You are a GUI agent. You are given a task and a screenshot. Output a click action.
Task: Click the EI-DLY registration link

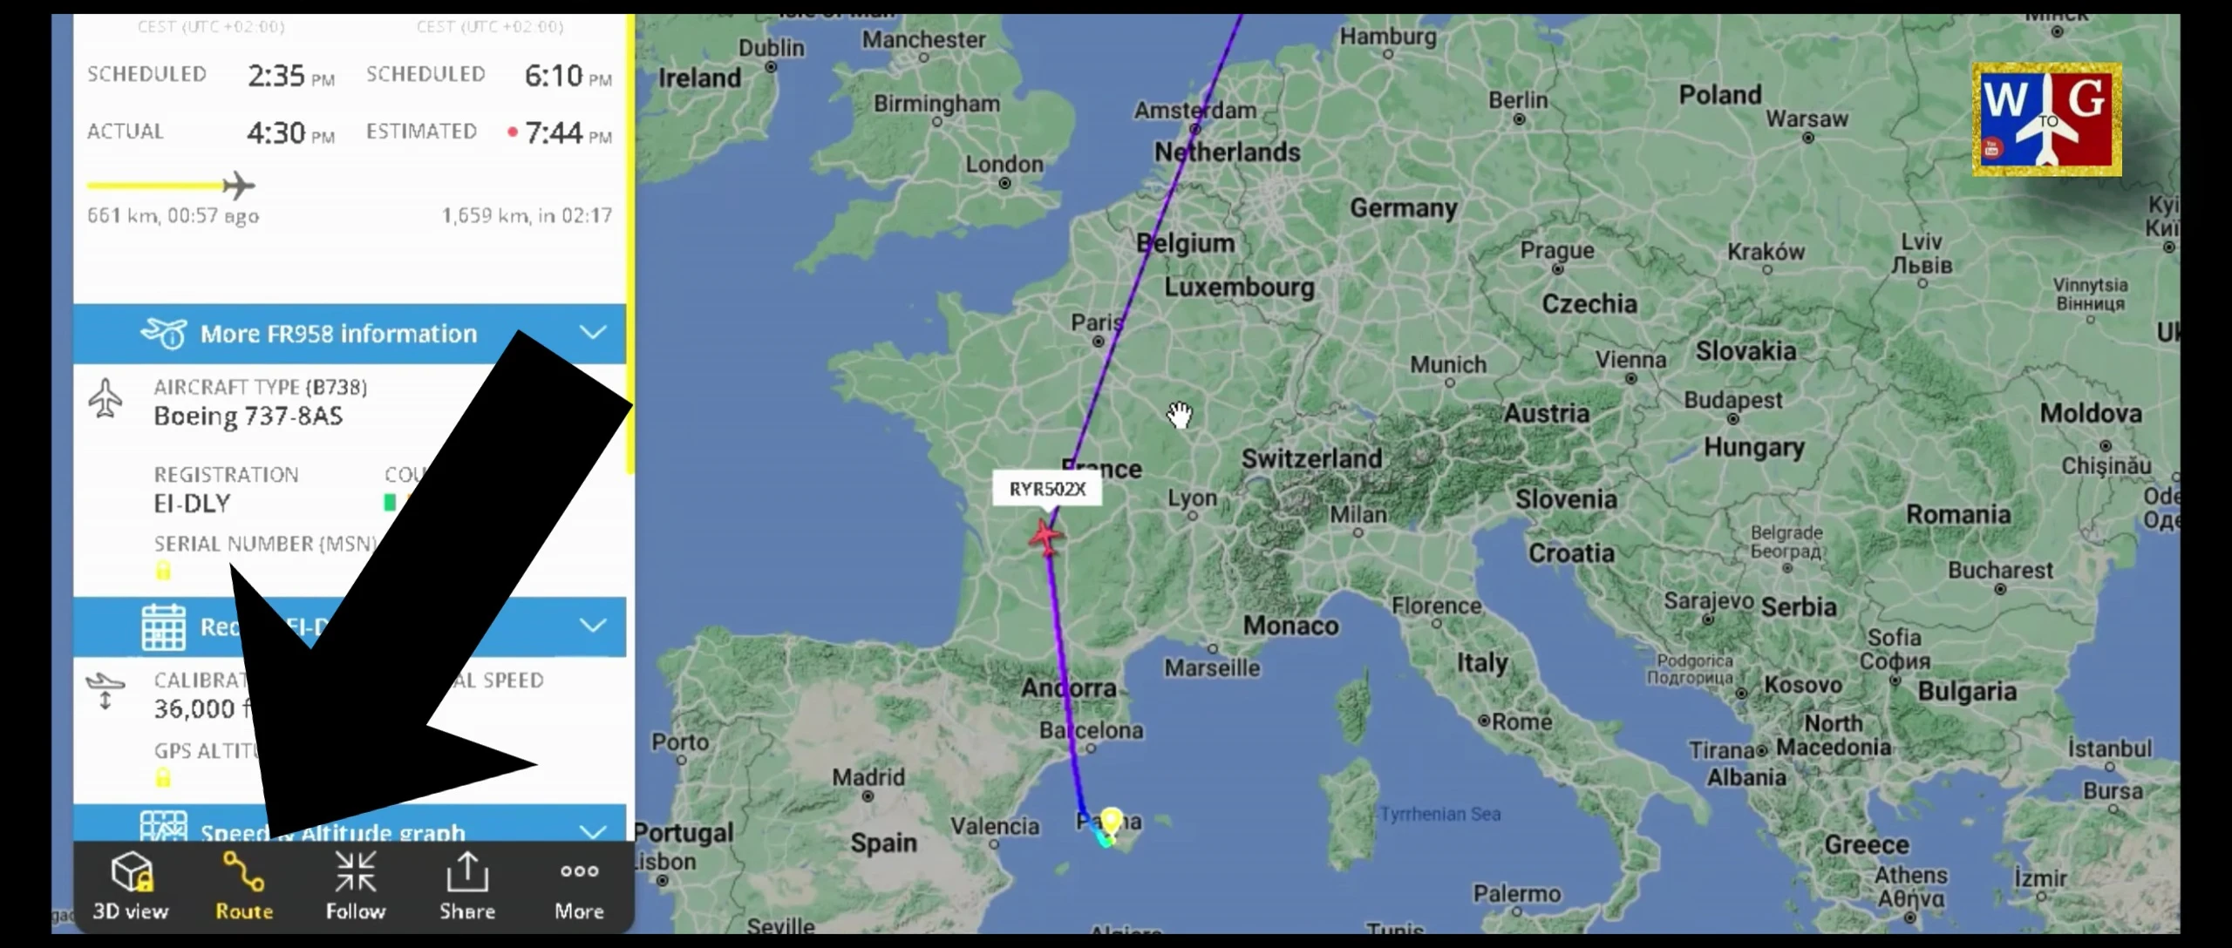coord(192,504)
